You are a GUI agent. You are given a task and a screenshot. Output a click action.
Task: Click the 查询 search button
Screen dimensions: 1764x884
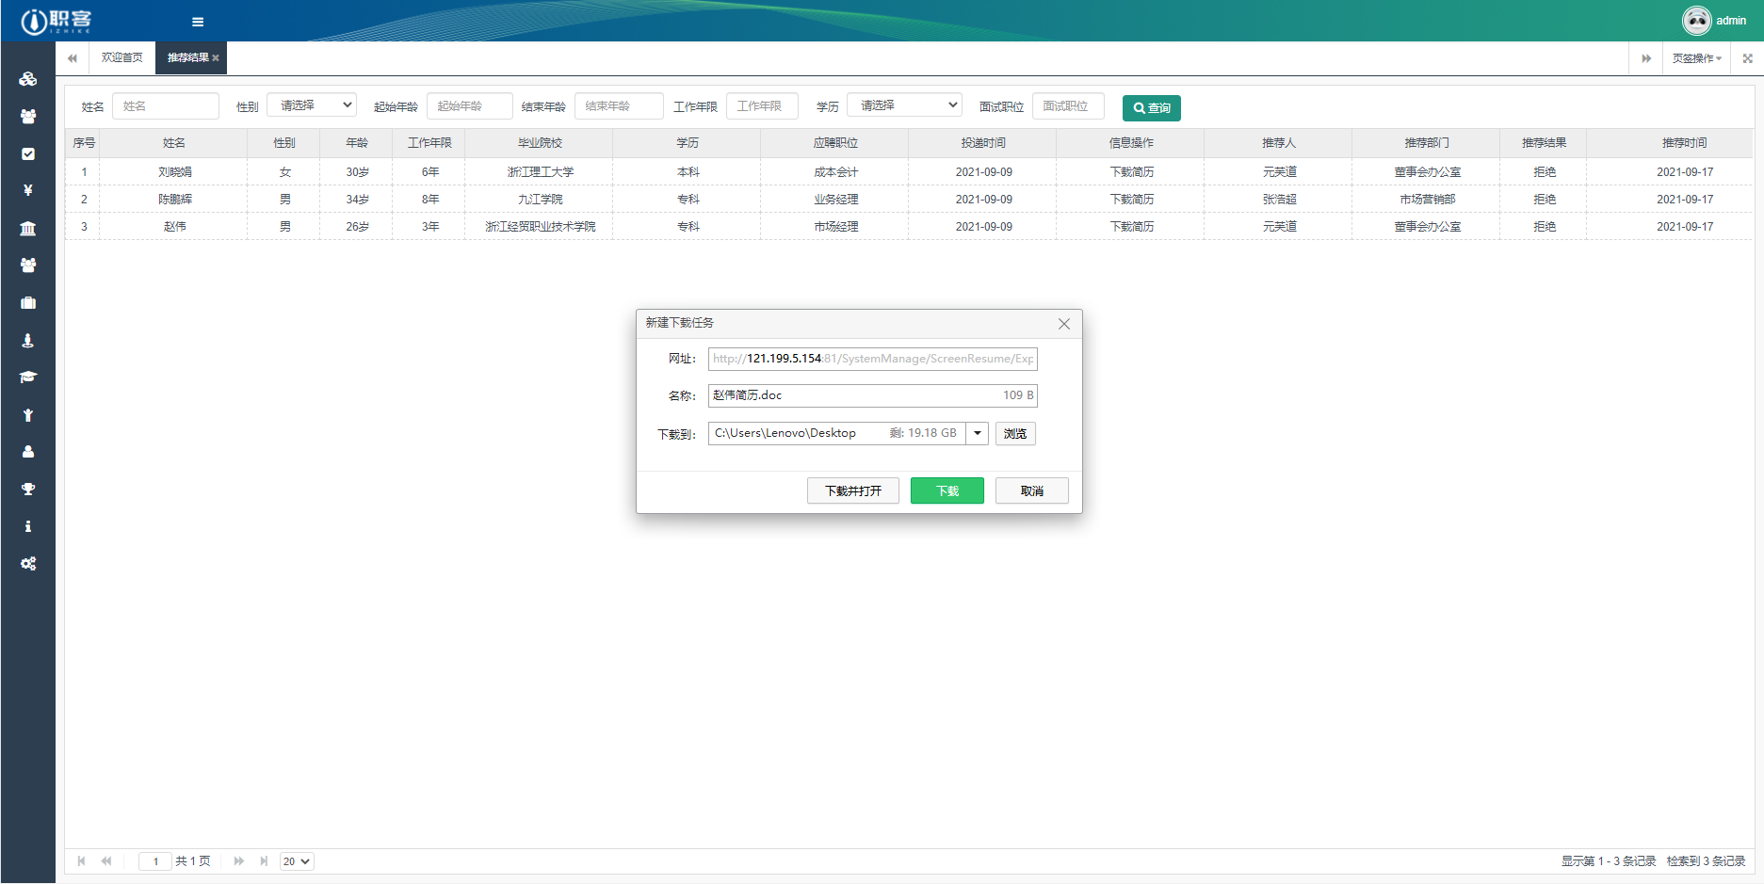tap(1151, 108)
